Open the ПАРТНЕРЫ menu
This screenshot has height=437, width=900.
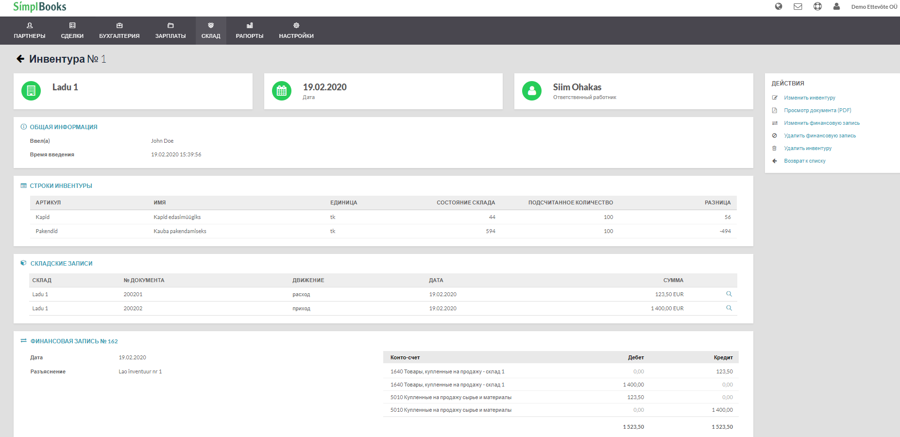click(x=30, y=31)
